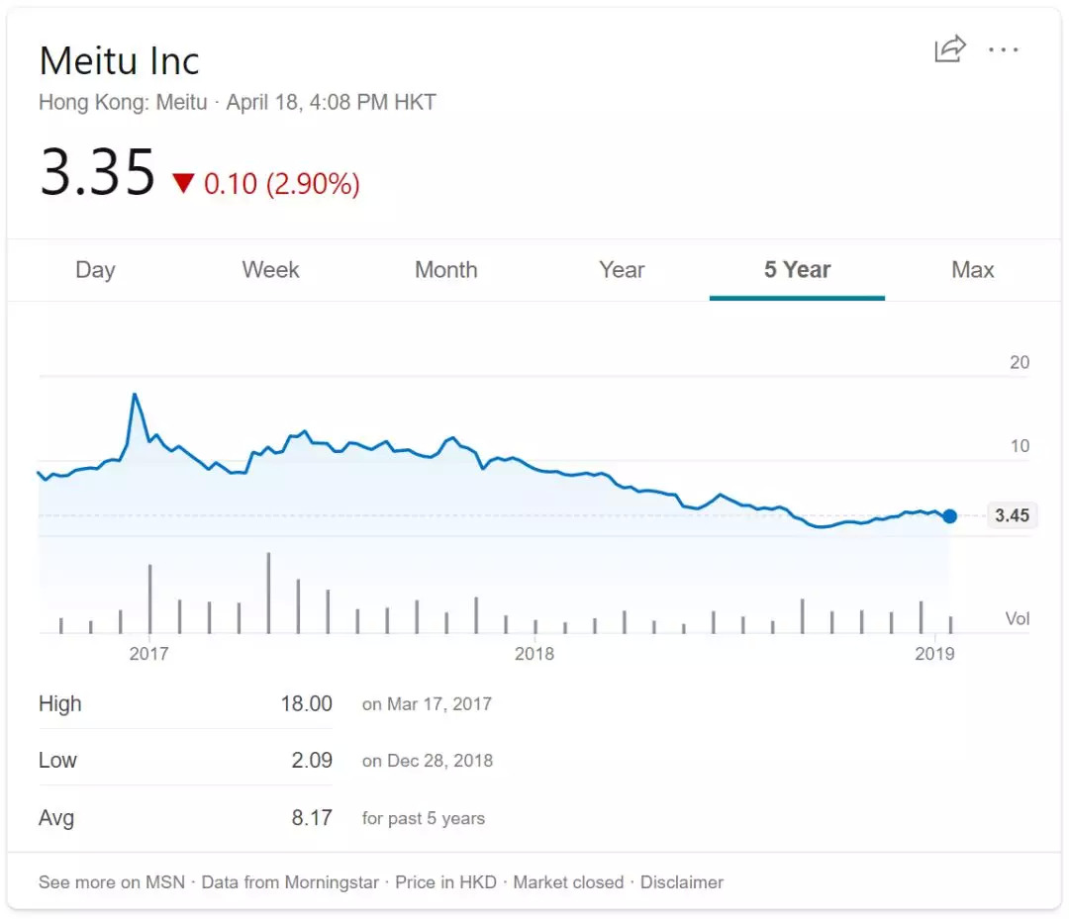Open the Year tab
1069x919 pixels.
click(x=622, y=270)
